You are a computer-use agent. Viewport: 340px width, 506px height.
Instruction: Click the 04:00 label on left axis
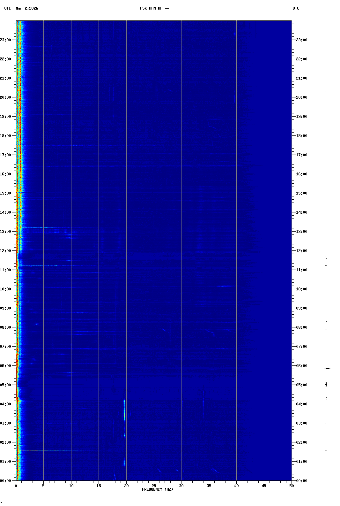point(6,404)
